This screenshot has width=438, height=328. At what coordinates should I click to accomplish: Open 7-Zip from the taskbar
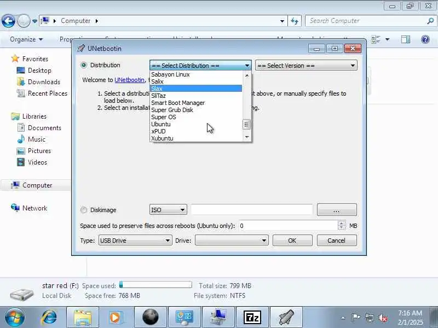click(252, 318)
